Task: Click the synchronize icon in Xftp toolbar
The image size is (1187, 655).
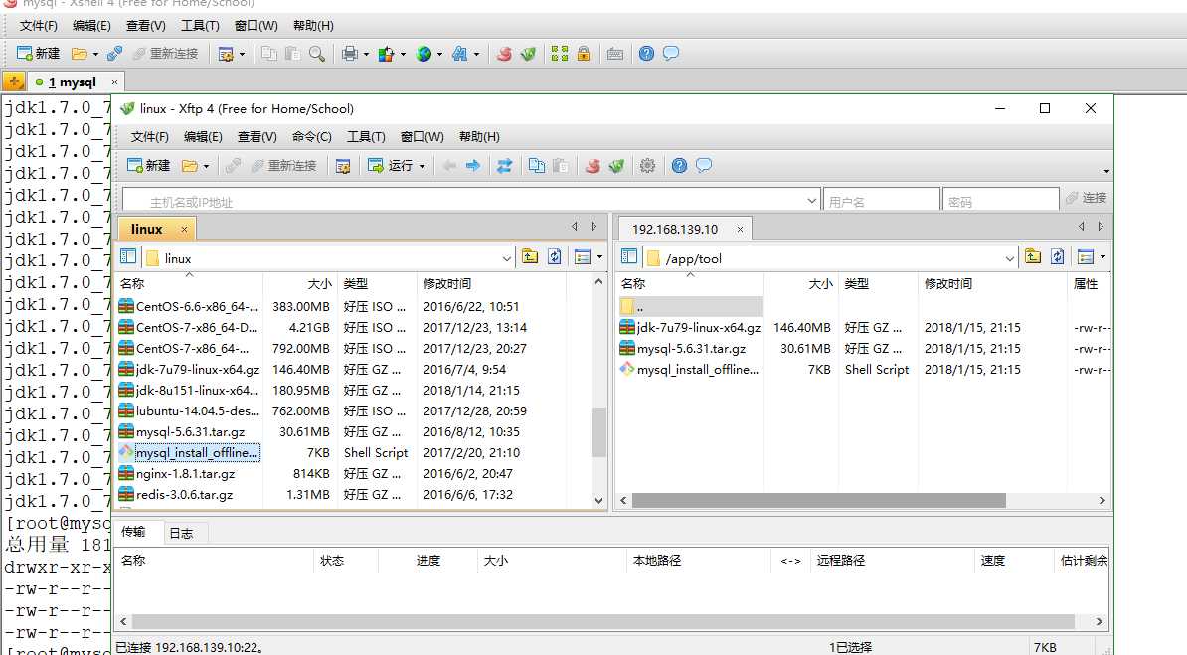Action: pos(504,166)
